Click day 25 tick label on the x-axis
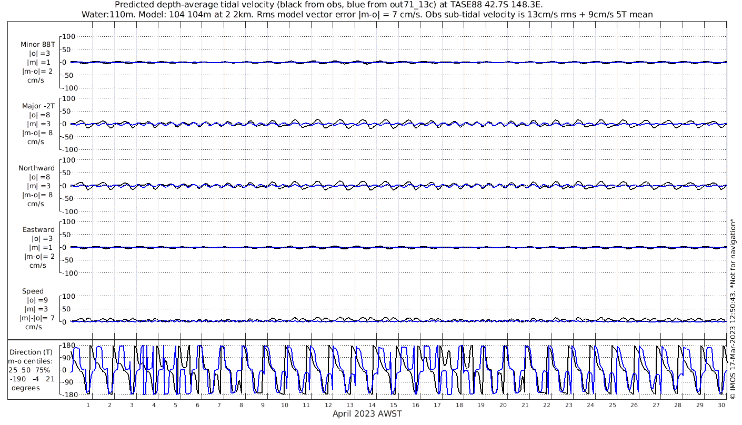 pyautogui.click(x=613, y=406)
